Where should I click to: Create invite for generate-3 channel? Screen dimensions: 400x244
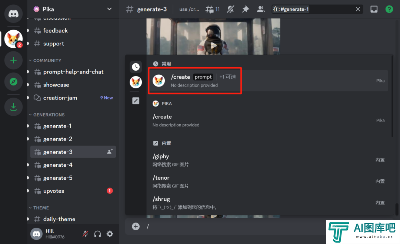[x=110, y=152]
